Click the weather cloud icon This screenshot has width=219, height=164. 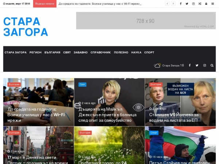[157, 65]
